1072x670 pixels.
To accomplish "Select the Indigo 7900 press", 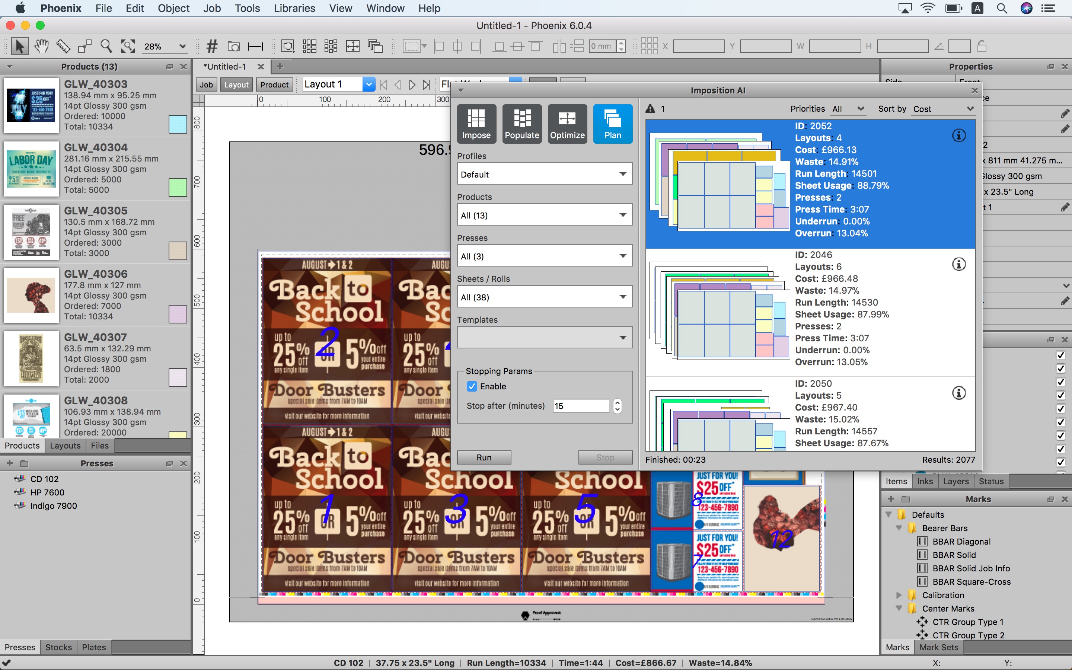I will (x=54, y=505).
